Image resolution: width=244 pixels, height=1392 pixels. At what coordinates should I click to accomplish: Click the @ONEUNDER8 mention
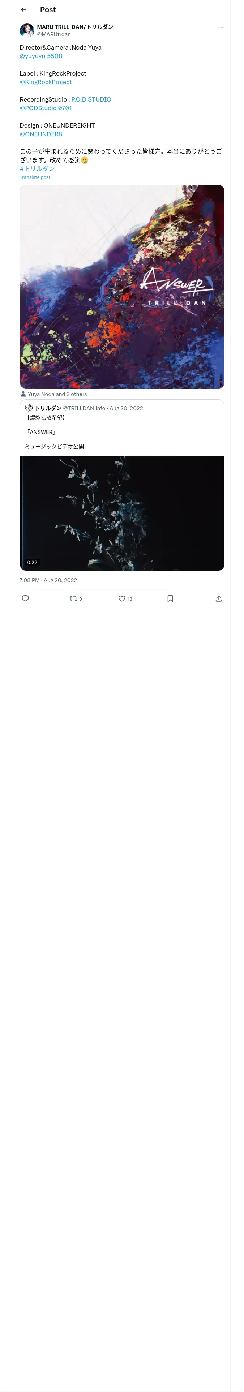pyautogui.click(x=41, y=134)
